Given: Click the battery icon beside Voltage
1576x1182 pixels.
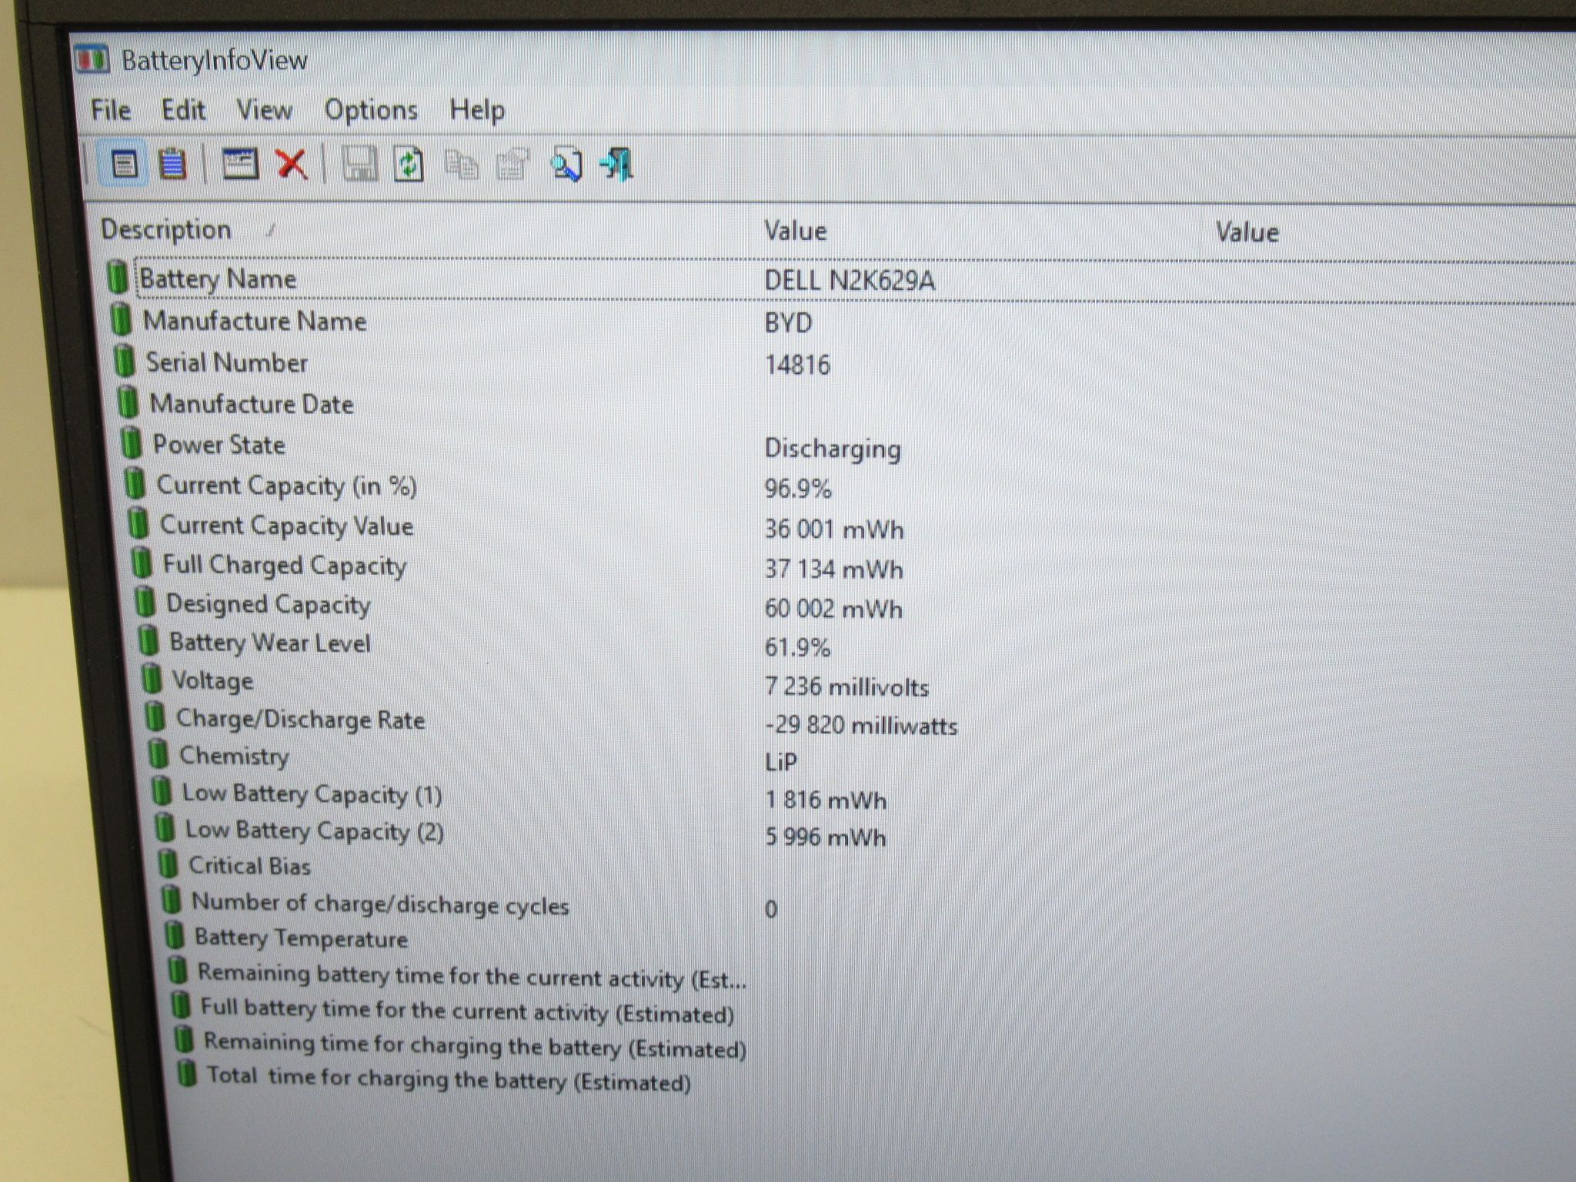Looking at the screenshot, I should pos(152,679).
